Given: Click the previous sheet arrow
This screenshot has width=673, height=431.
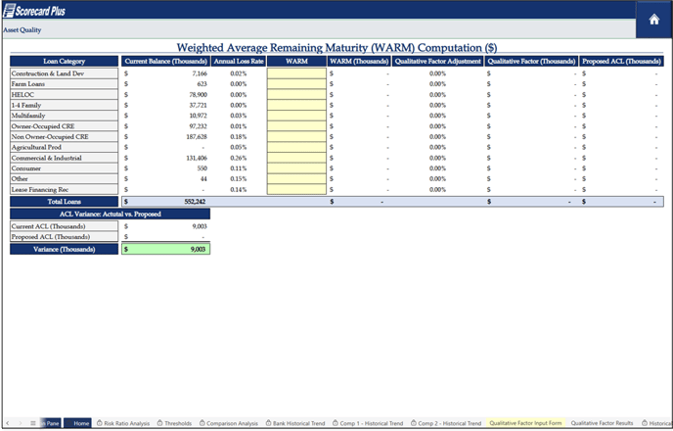Looking at the screenshot, I should 7,423.
